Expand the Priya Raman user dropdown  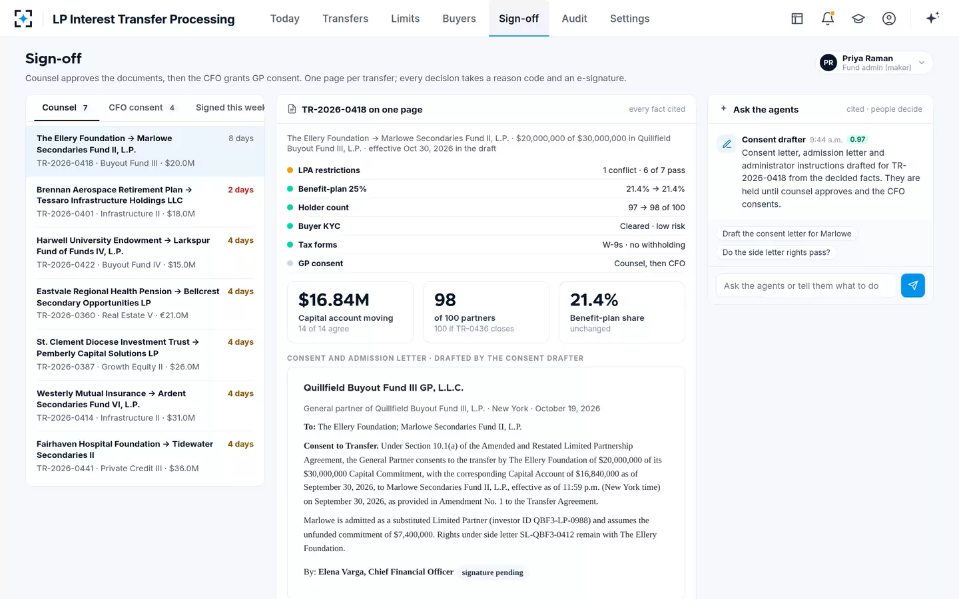tap(874, 63)
